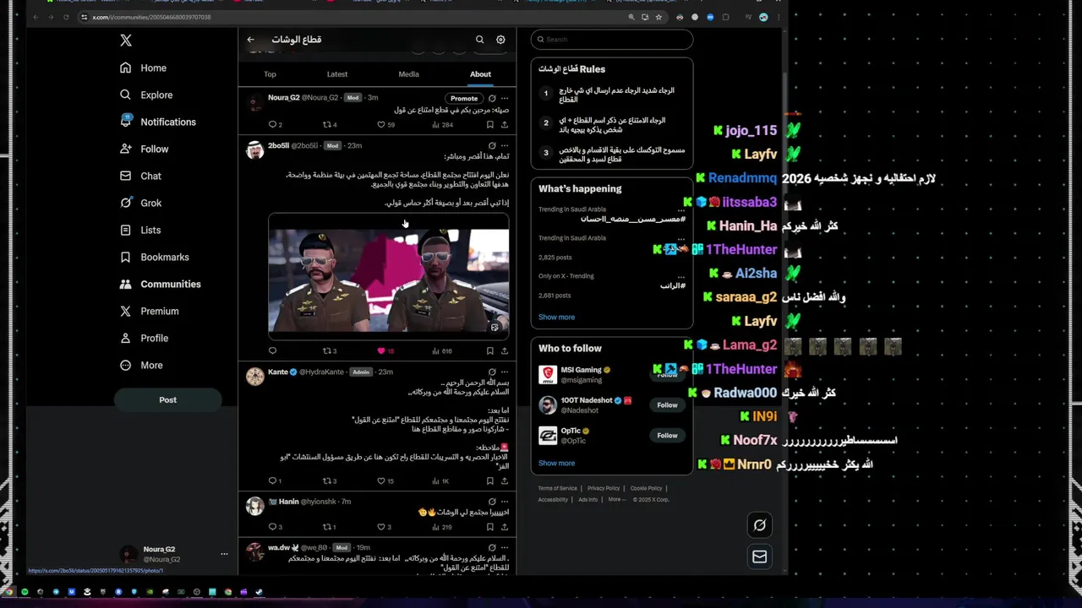
Task: Click Show more under What's happening
Action: coord(556,318)
